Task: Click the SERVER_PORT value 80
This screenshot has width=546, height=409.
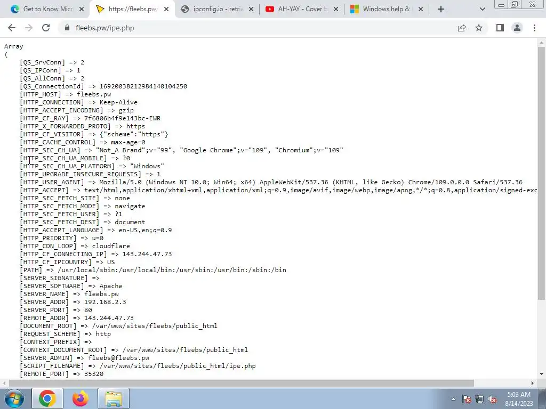Action: (x=88, y=310)
